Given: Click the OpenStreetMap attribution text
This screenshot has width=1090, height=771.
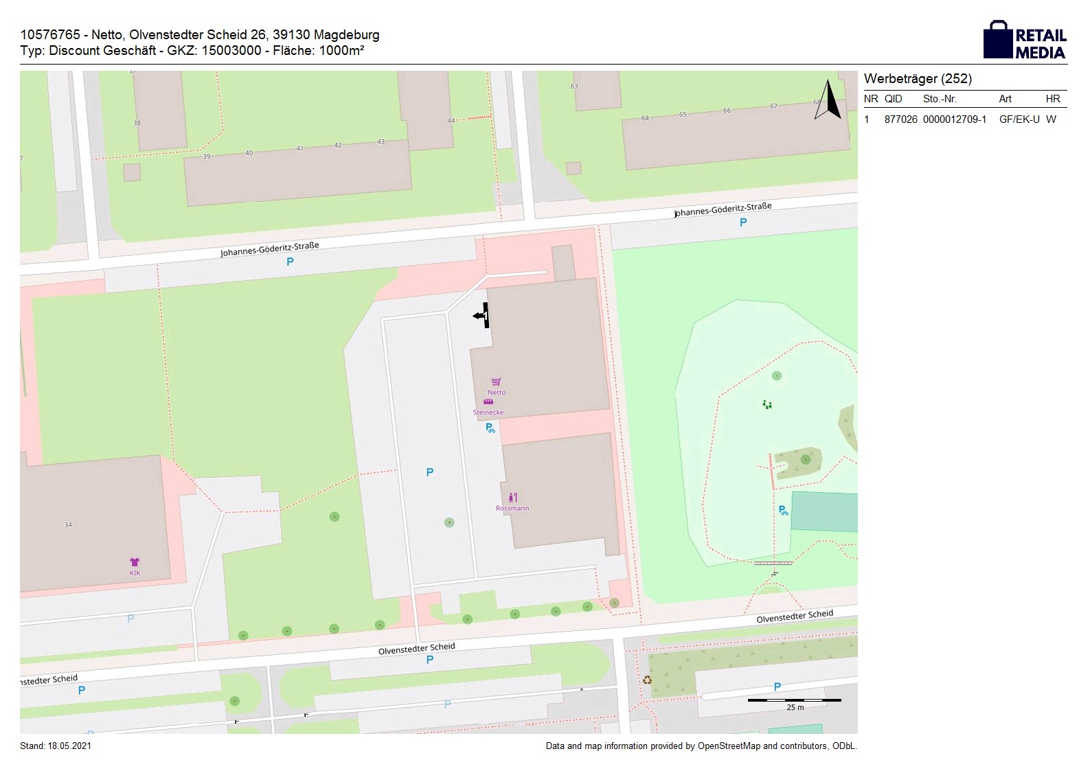Looking at the screenshot, I should pyautogui.click(x=701, y=746).
